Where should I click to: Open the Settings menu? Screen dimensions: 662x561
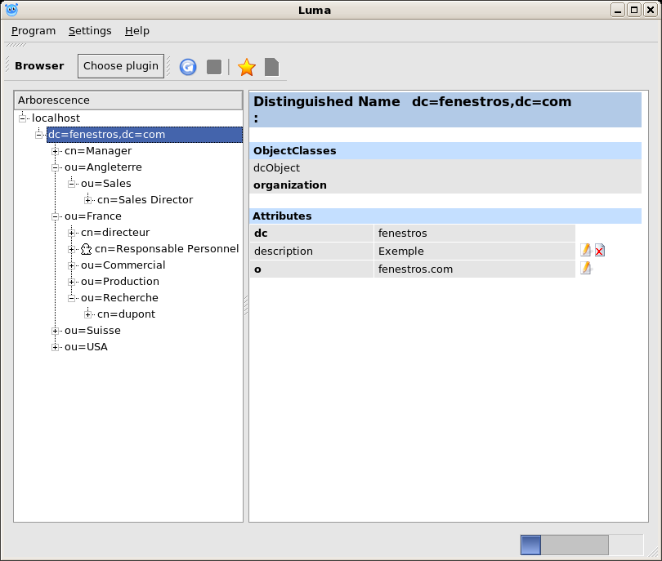pos(90,31)
